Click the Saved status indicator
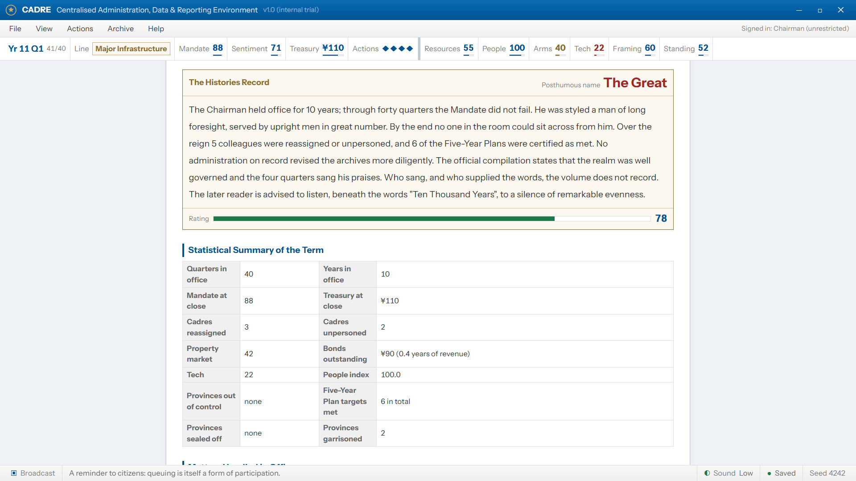 click(782, 473)
